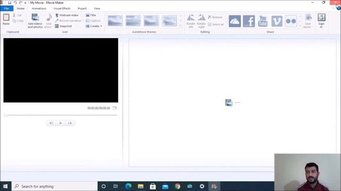Open Customize Quick Access Toolbar dropdown arrow

click(25, 3)
